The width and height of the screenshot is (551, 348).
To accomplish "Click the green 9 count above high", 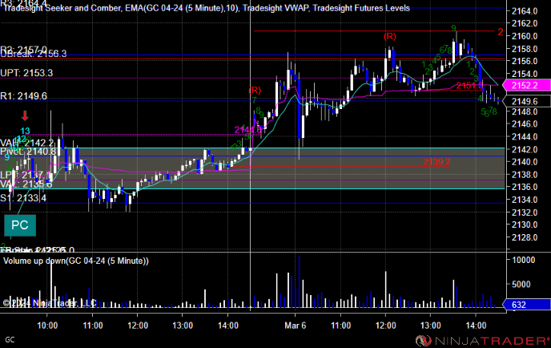I will pos(453,28).
